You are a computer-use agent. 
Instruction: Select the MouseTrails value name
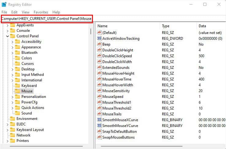[112, 114]
